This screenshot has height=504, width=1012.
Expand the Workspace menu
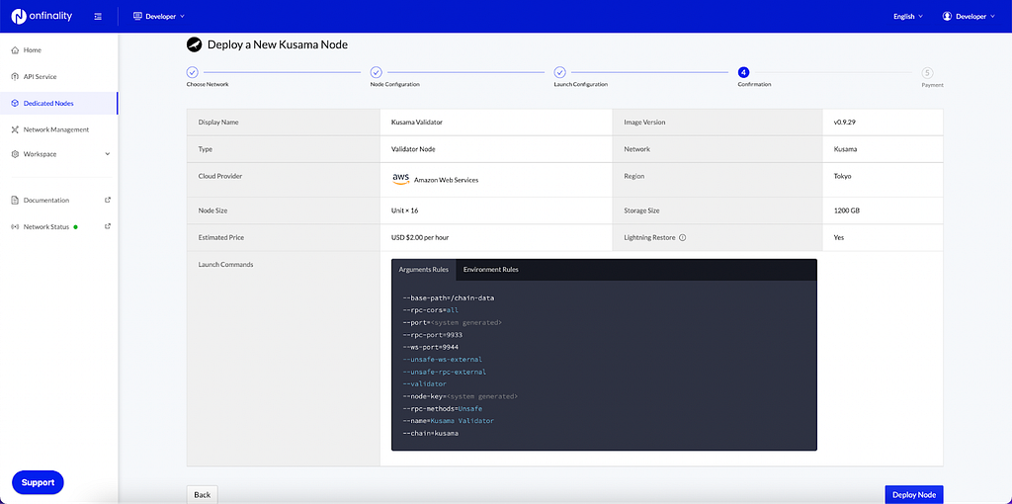pyautogui.click(x=58, y=154)
